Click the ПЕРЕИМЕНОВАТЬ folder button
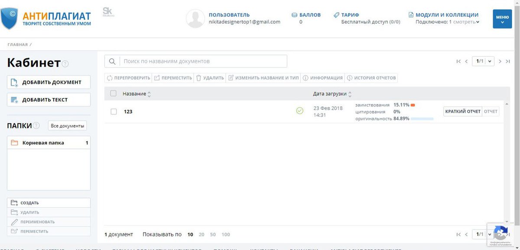The height and width of the screenshot is (250, 520). (49, 222)
